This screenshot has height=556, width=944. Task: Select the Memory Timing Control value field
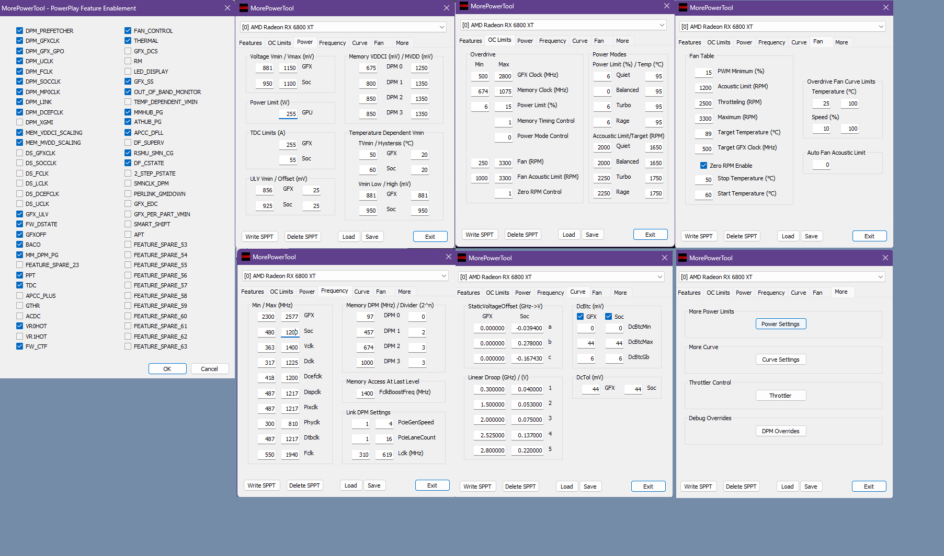[x=504, y=122]
